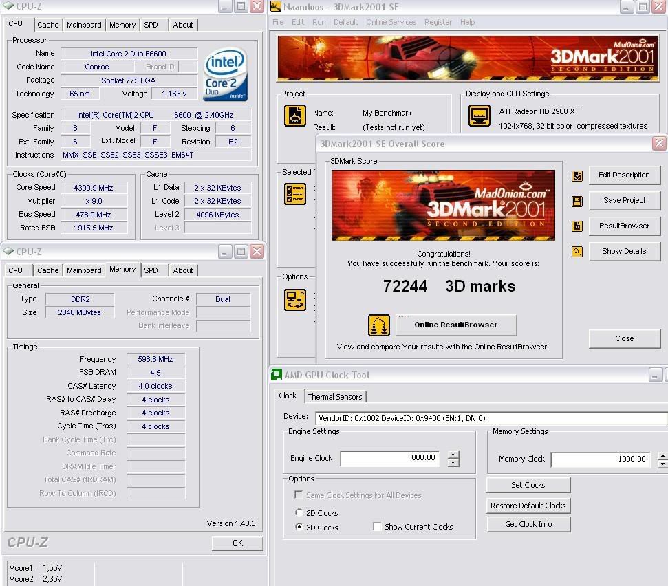Open Memory tab in upper CPU-Z window
The image size is (668, 586).
click(122, 25)
